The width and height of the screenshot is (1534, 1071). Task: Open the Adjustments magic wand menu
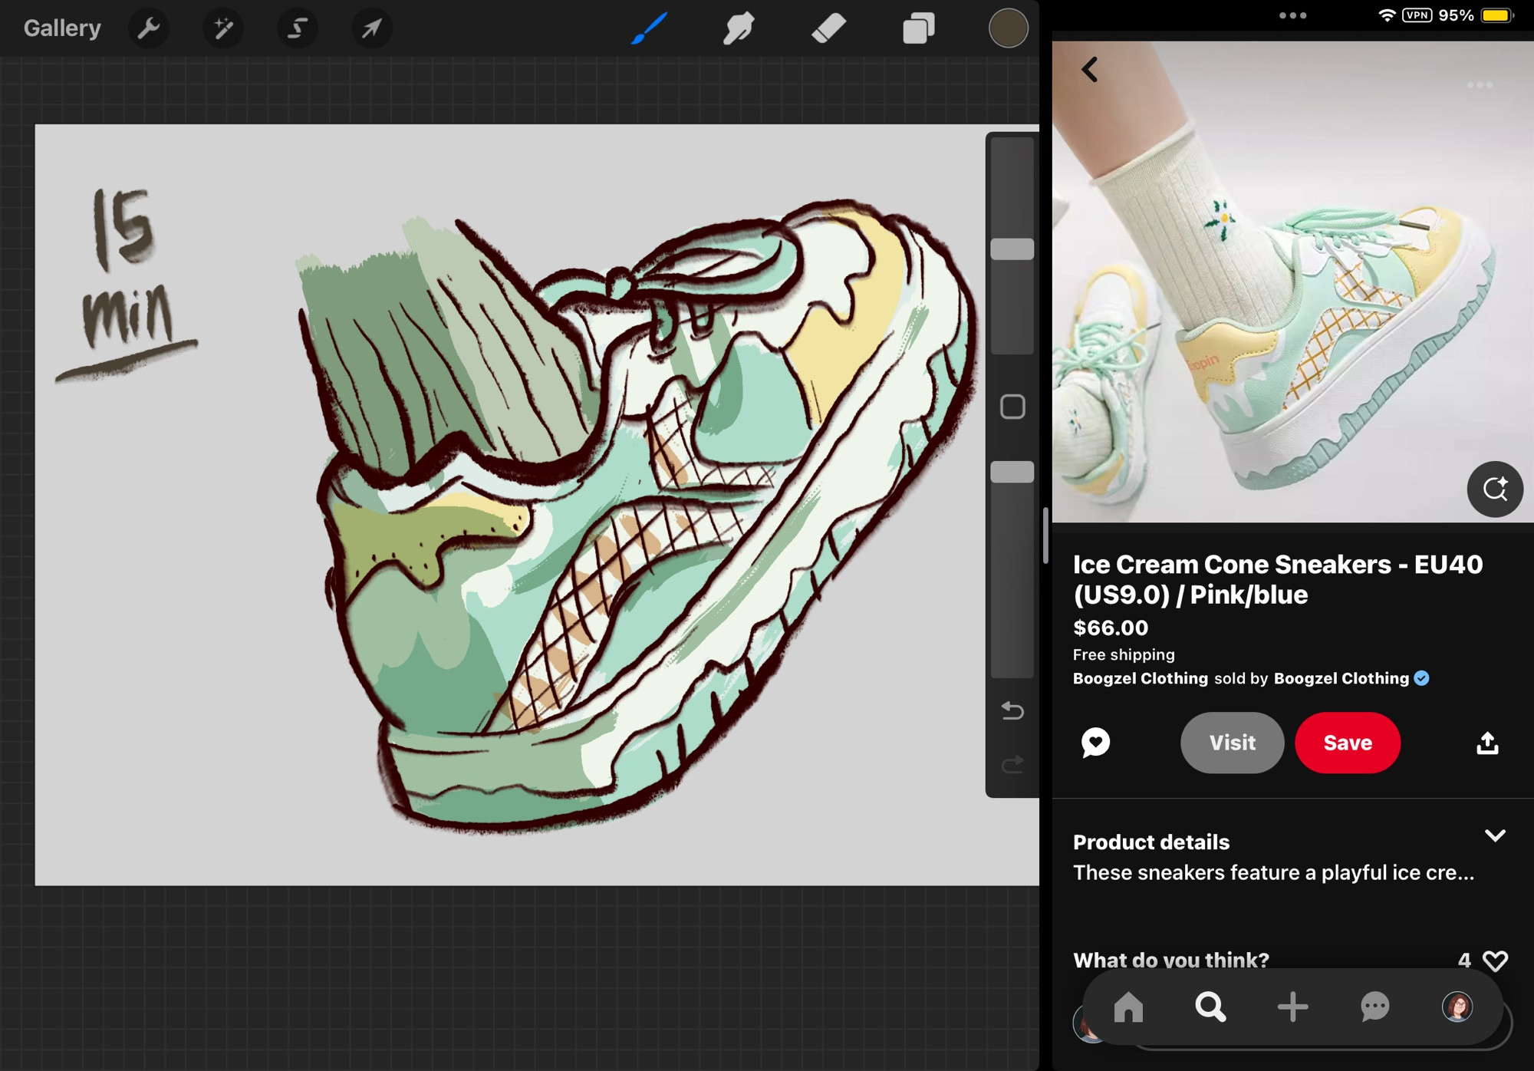click(223, 28)
